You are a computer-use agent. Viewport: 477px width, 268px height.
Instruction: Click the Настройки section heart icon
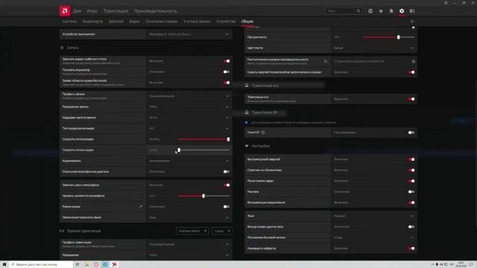tap(247, 146)
